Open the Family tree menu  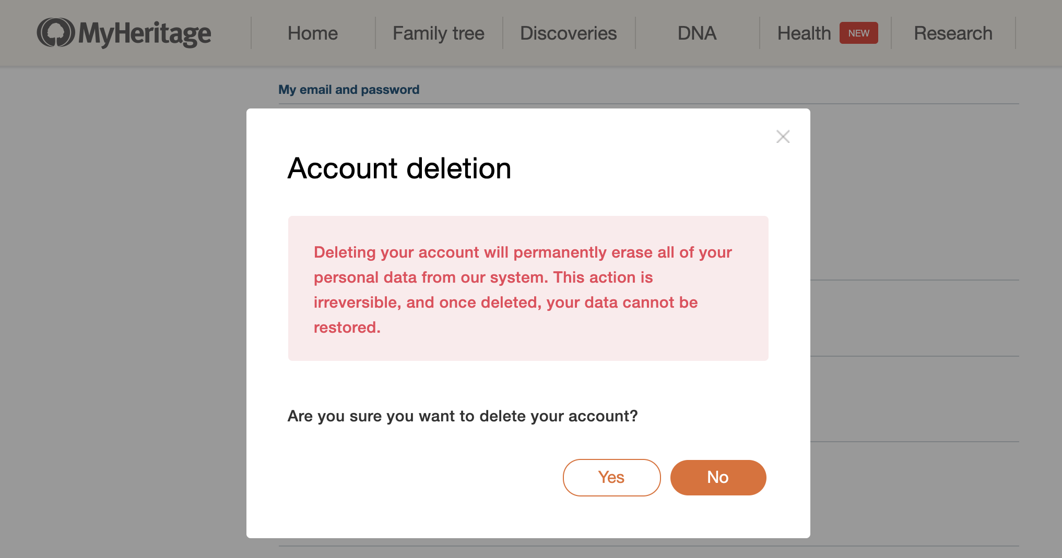click(439, 33)
